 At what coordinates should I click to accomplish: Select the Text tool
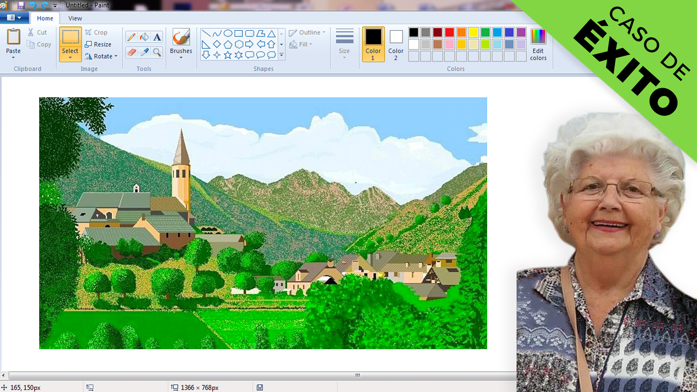(157, 37)
